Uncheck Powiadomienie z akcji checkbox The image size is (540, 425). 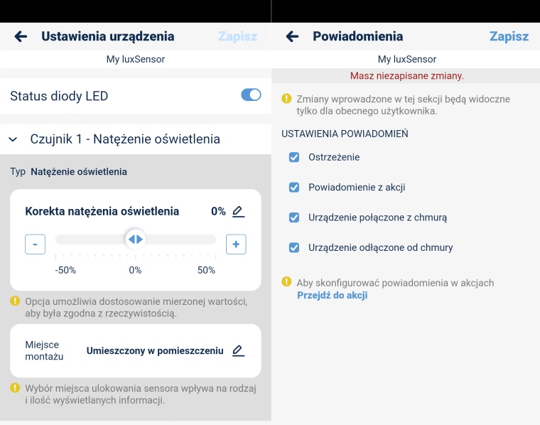click(294, 187)
